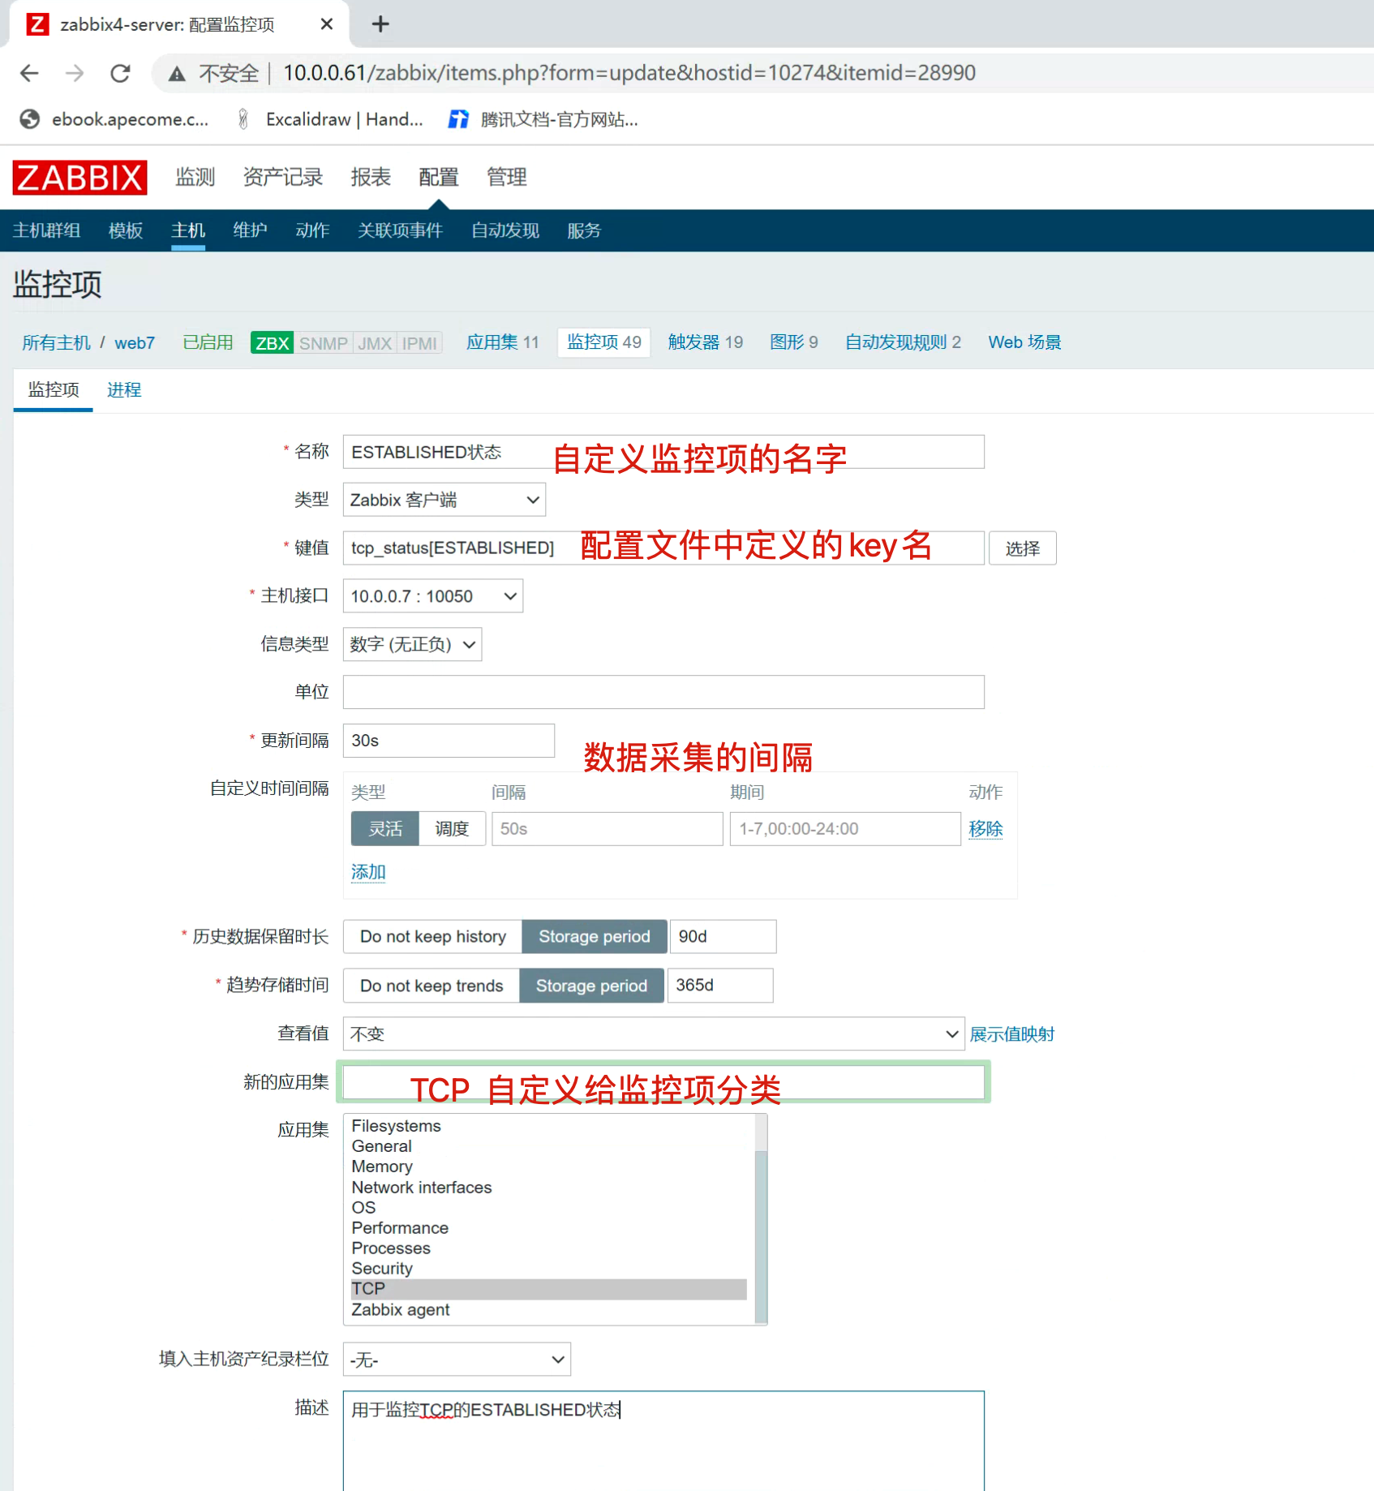
Task: Choose Do not keep trends
Action: click(x=431, y=986)
